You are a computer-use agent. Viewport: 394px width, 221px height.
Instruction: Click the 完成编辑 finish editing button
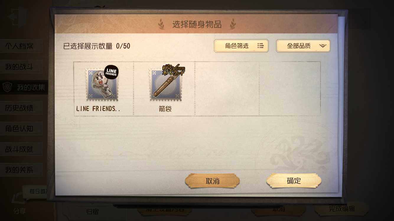342,209
